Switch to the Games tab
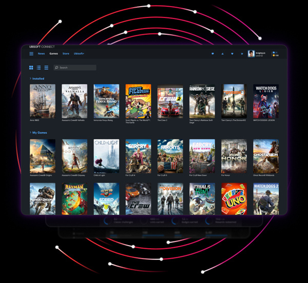The image size is (308, 283). click(x=53, y=54)
